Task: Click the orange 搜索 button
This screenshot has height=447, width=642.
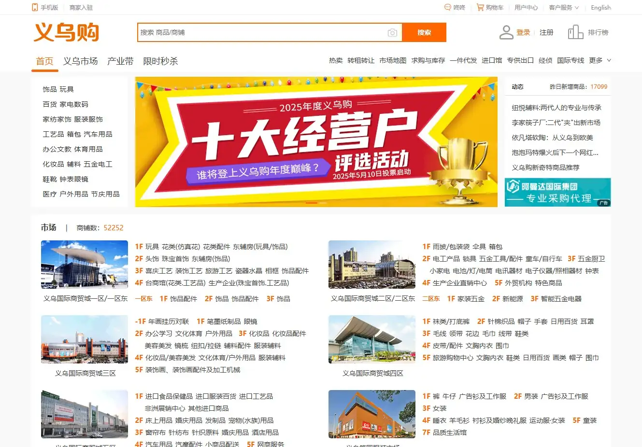Action: [x=424, y=32]
